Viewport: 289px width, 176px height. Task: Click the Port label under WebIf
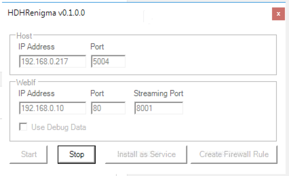pos(97,93)
